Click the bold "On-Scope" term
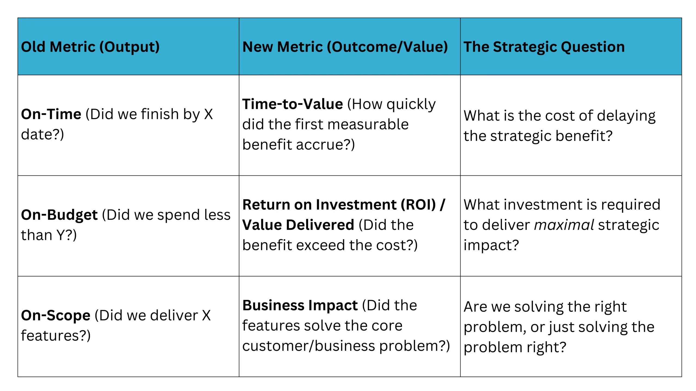696x391 pixels. tap(56, 316)
